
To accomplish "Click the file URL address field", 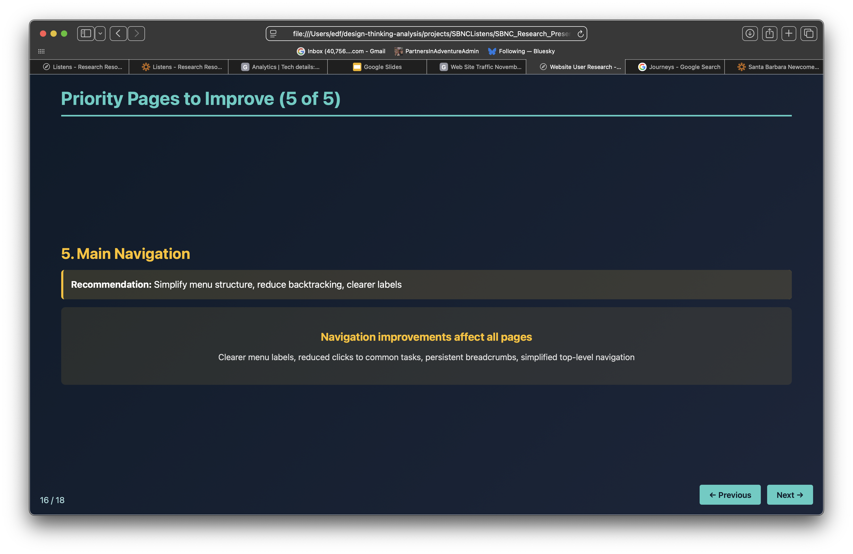I will click(x=430, y=34).
